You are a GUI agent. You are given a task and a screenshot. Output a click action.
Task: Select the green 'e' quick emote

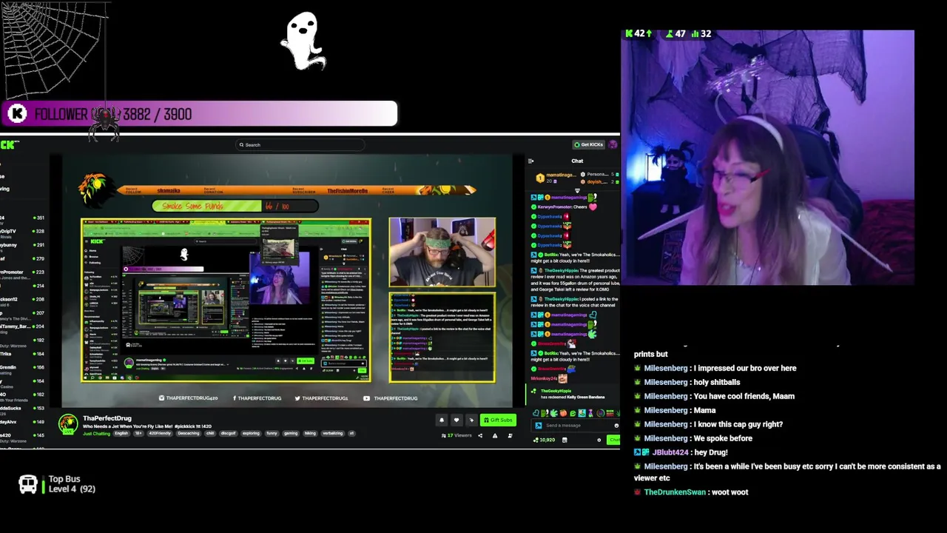[x=573, y=413]
